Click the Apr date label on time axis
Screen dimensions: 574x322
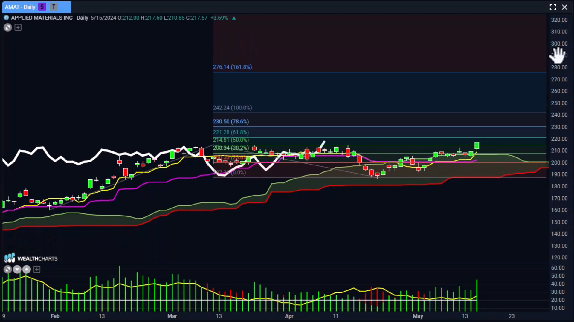(289, 316)
